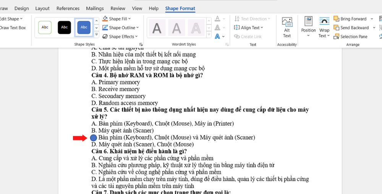Viewport: 382px width, 194px height.
Task: Click answer 'D. Random access memory'
Action: 125,103
